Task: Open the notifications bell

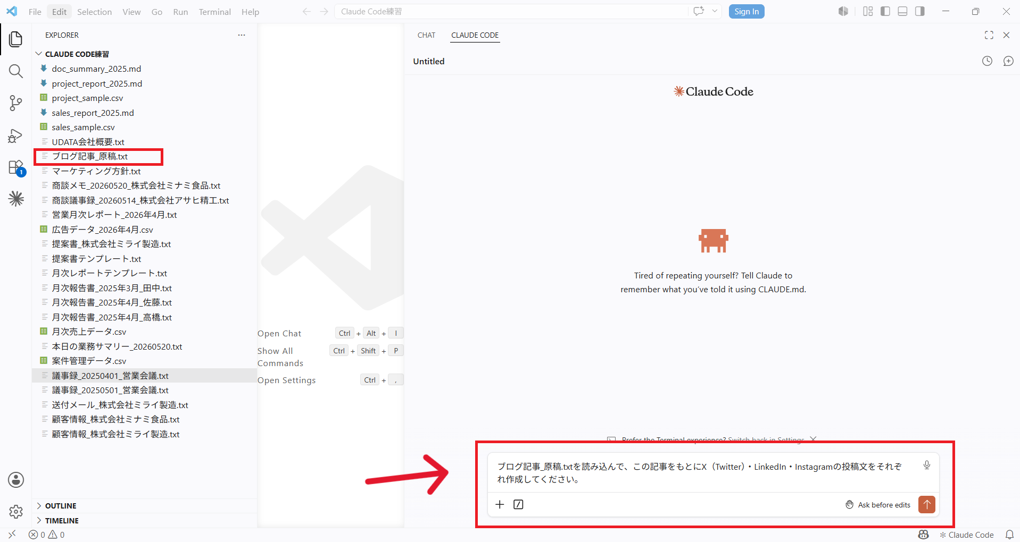Action: coord(1009,535)
